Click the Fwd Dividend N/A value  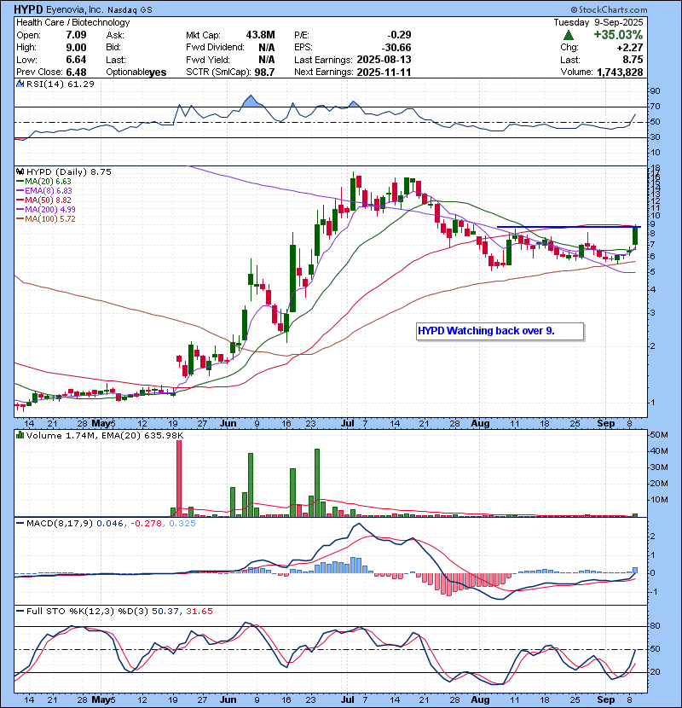click(x=267, y=48)
